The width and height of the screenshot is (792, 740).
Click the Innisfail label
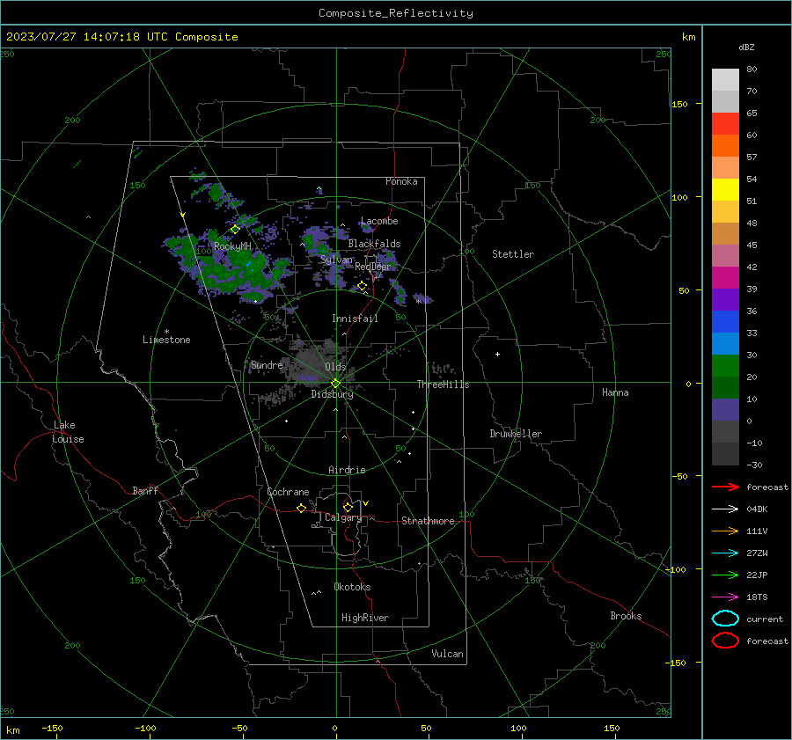pos(355,319)
